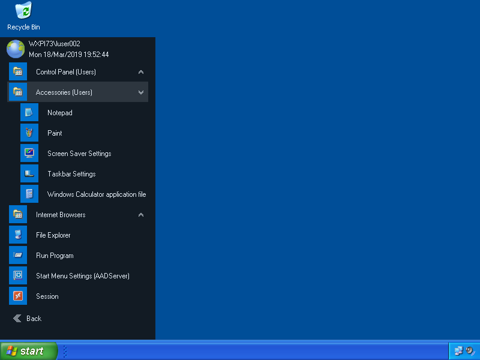Viewport: 480px width, 360px height.
Task: Click the volume icon in system tray
Action: click(x=470, y=351)
